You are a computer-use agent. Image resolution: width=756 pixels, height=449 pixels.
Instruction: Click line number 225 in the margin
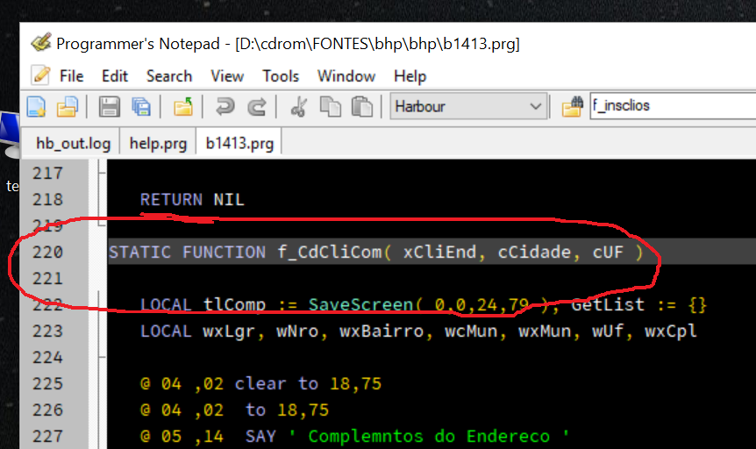[x=47, y=384]
